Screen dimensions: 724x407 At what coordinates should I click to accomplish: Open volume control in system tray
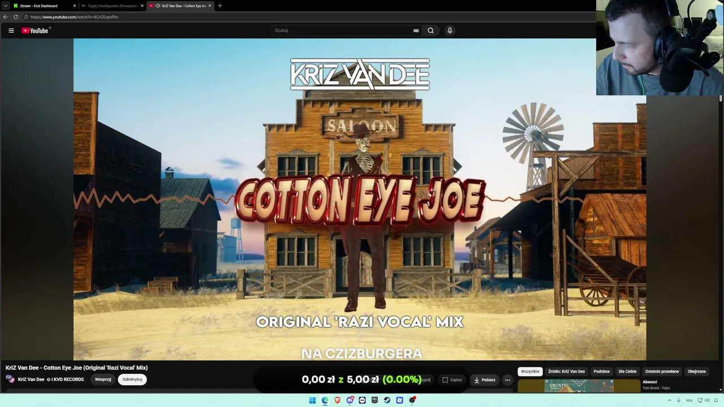[707, 400]
